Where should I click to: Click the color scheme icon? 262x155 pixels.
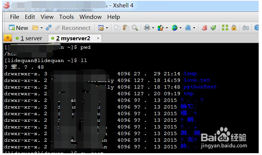coord(160,28)
